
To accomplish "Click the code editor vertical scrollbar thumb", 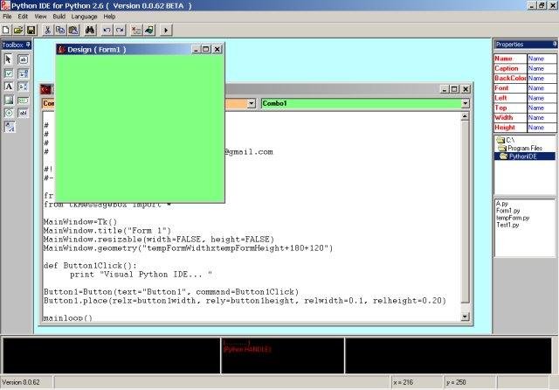I will 465,212.
